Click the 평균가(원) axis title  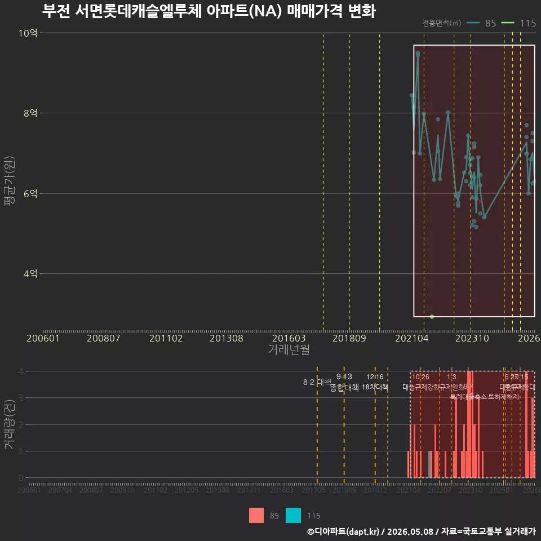(x=10, y=181)
